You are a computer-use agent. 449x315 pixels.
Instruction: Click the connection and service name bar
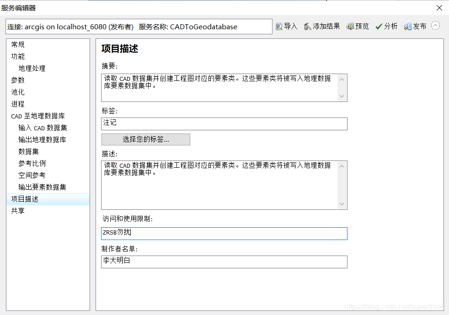[x=139, y=27]
